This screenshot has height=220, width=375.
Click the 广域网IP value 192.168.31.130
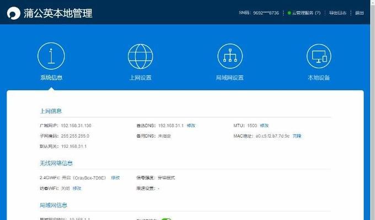tap(76, 125)
